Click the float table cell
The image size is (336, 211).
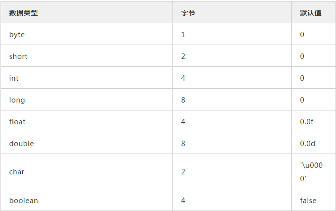[17, 122]
